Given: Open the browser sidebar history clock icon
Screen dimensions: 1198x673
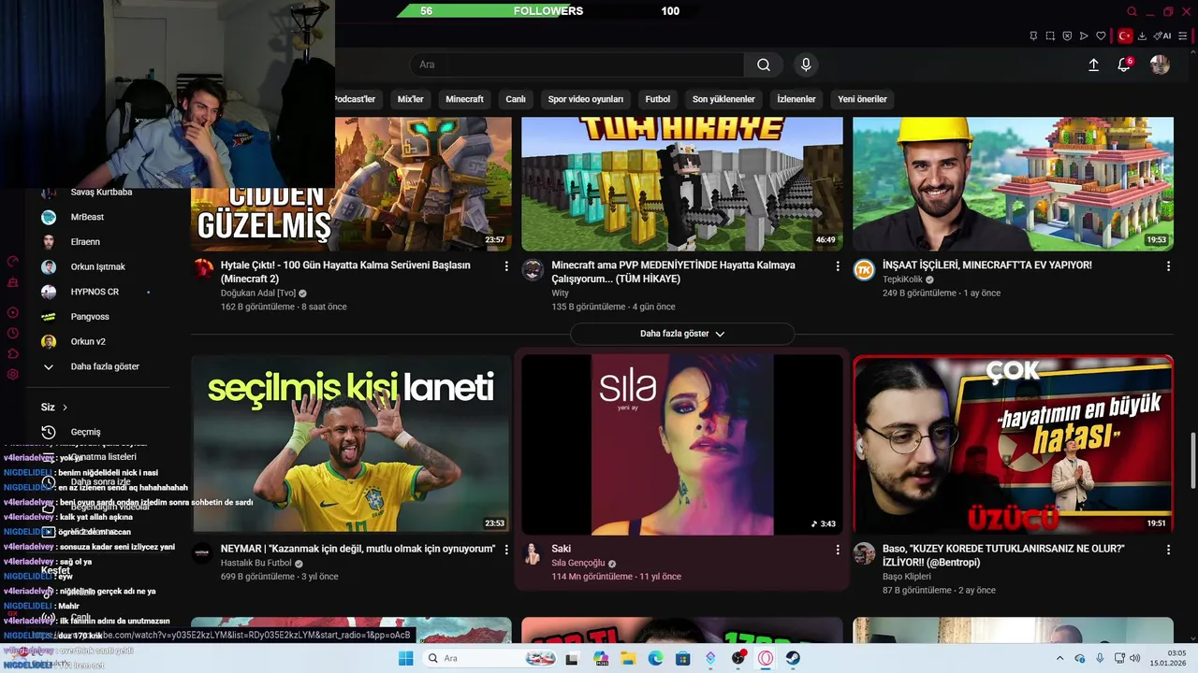Looking at the screenshot, I should [x=13, y=333].
